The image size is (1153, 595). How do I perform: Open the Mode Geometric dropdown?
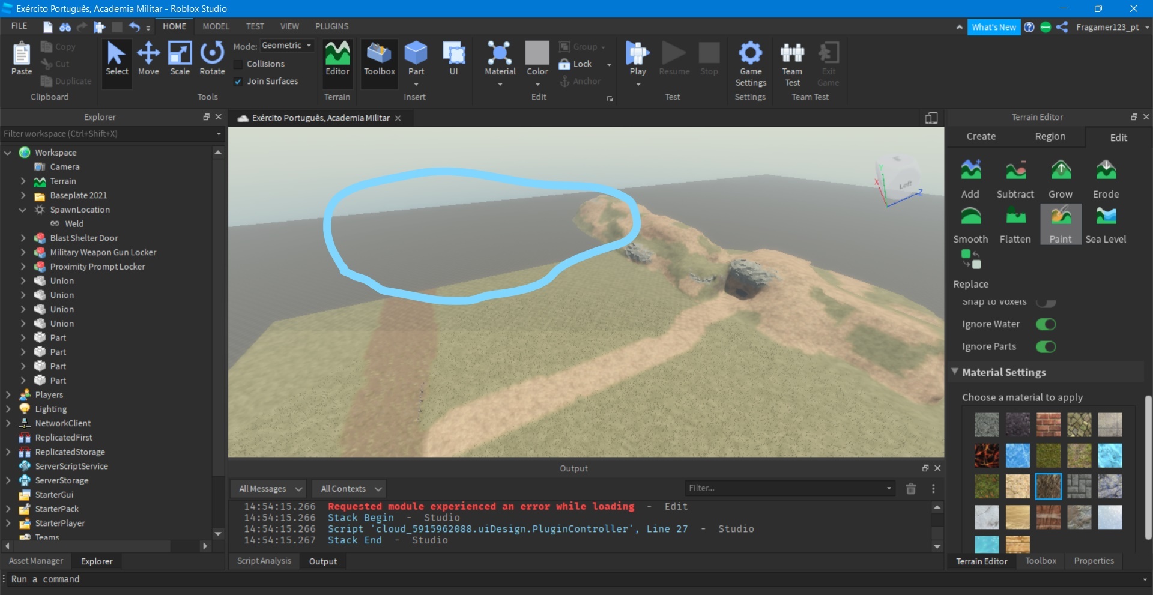(x=287, y=46)
